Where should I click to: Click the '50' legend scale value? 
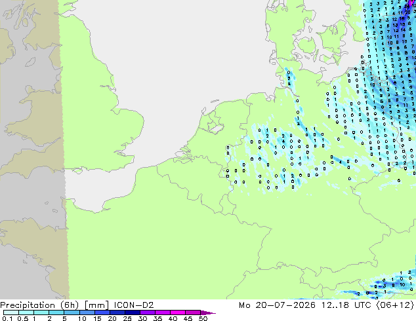pyautogui.click(x=203, y=318)
